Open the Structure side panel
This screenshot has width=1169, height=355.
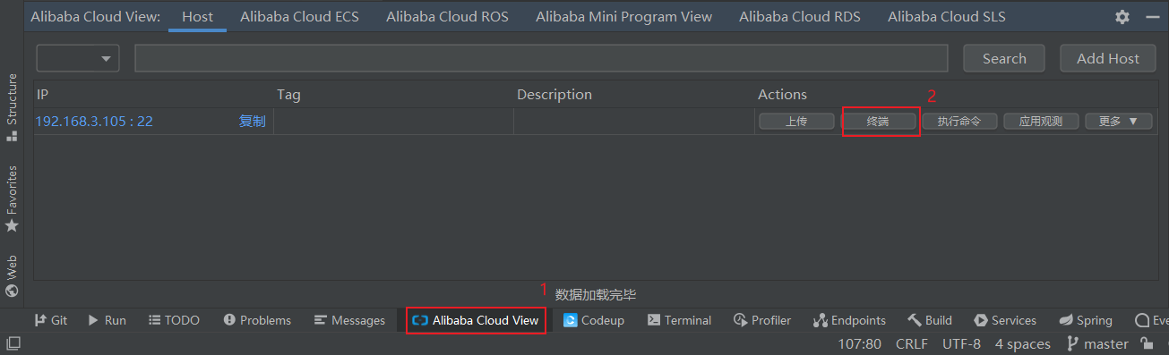click(x=12, y=107)
